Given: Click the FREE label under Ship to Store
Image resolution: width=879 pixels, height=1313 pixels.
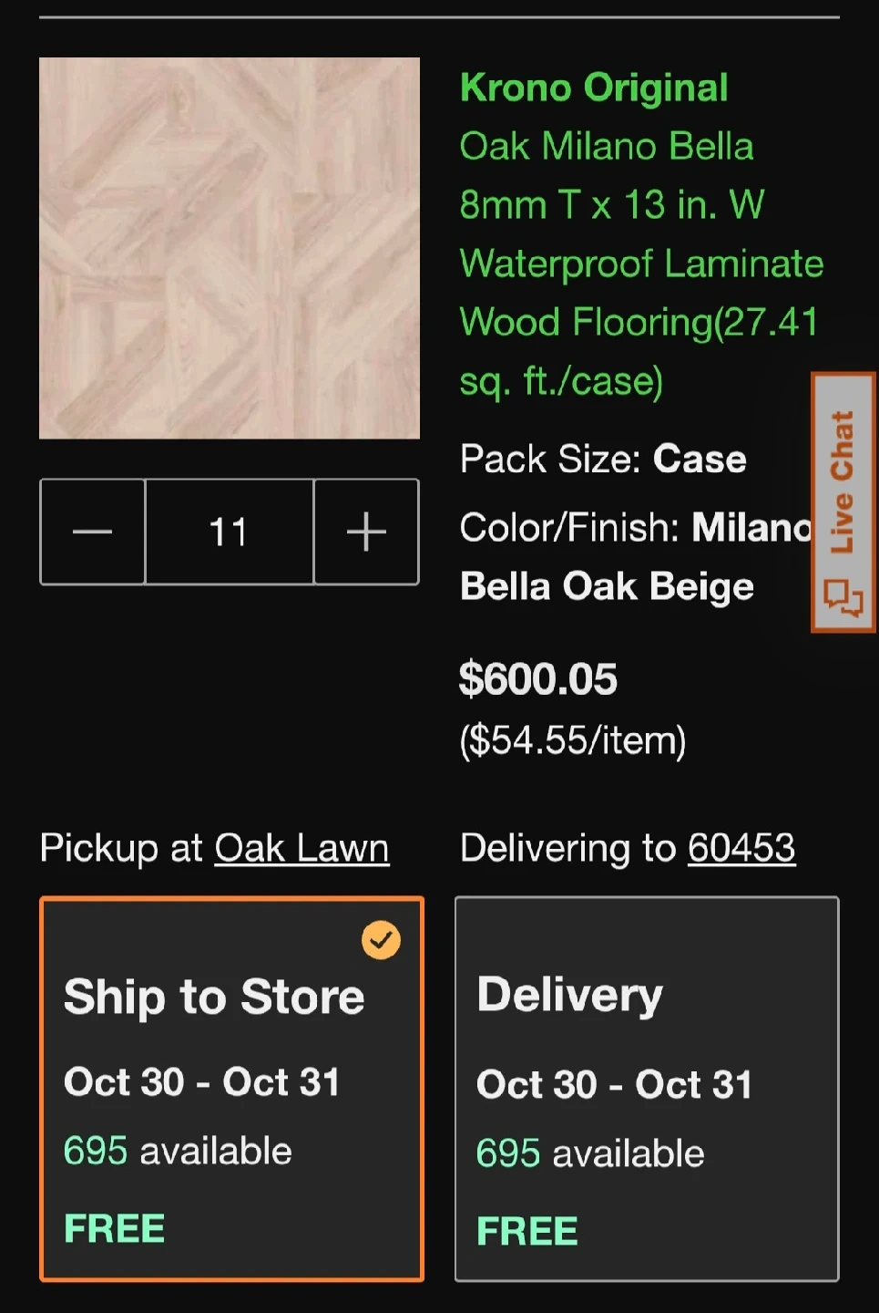Looking at the screenshot, I should click(x=115, y=1229).
